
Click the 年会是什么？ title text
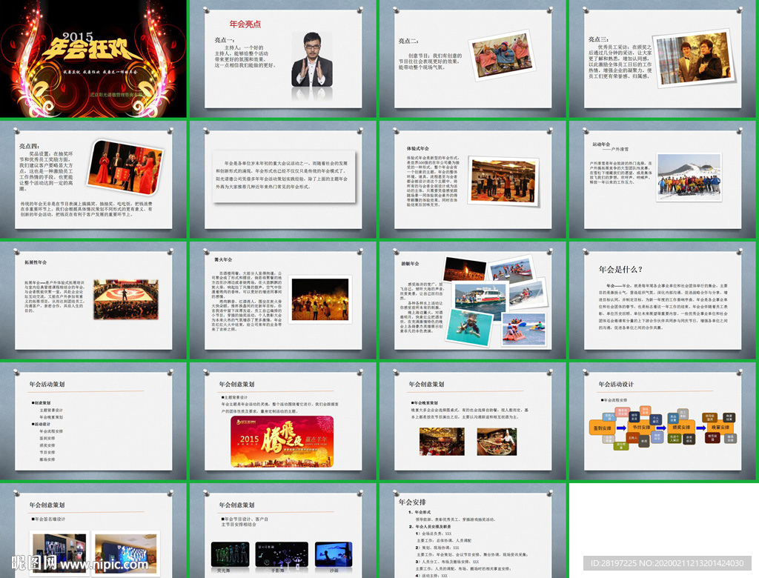(620, 270)
